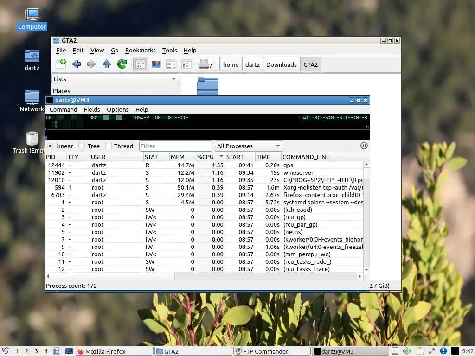Select the (kthreadd) process row
This screenshot has height=356, width=475.
(205, 210)
